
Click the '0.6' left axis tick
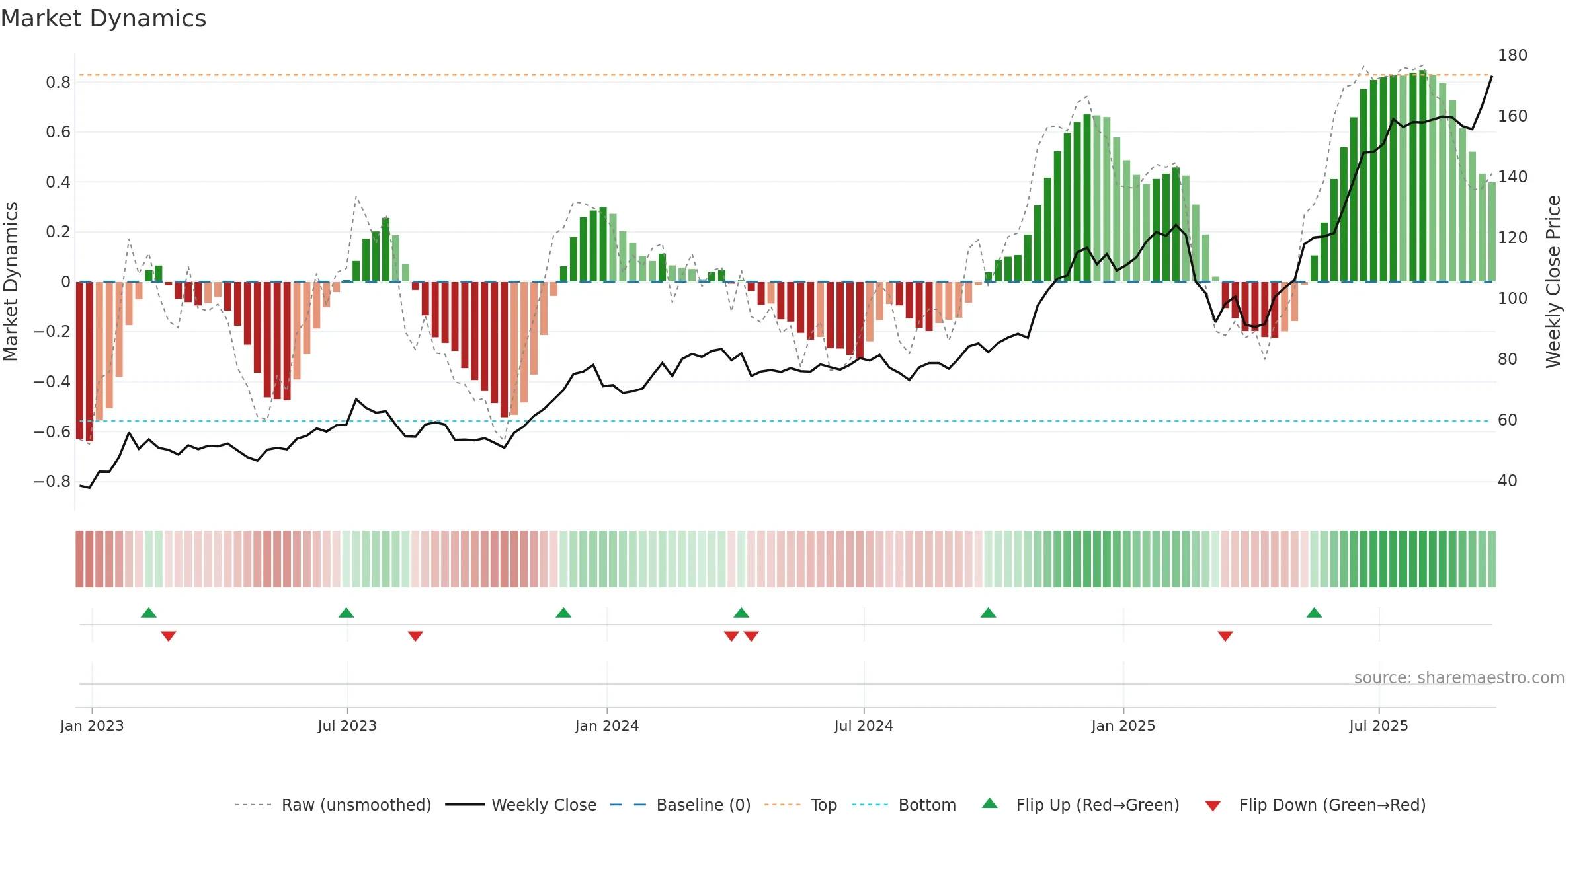[58, 132]
